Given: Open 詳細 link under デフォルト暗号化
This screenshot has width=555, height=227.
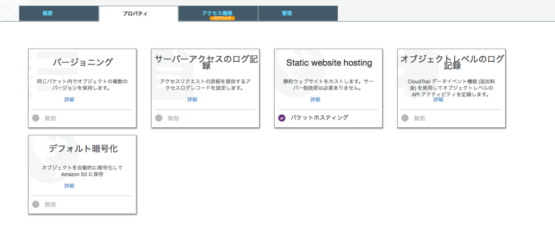Looking at the screenshot, I should [69, 186].
